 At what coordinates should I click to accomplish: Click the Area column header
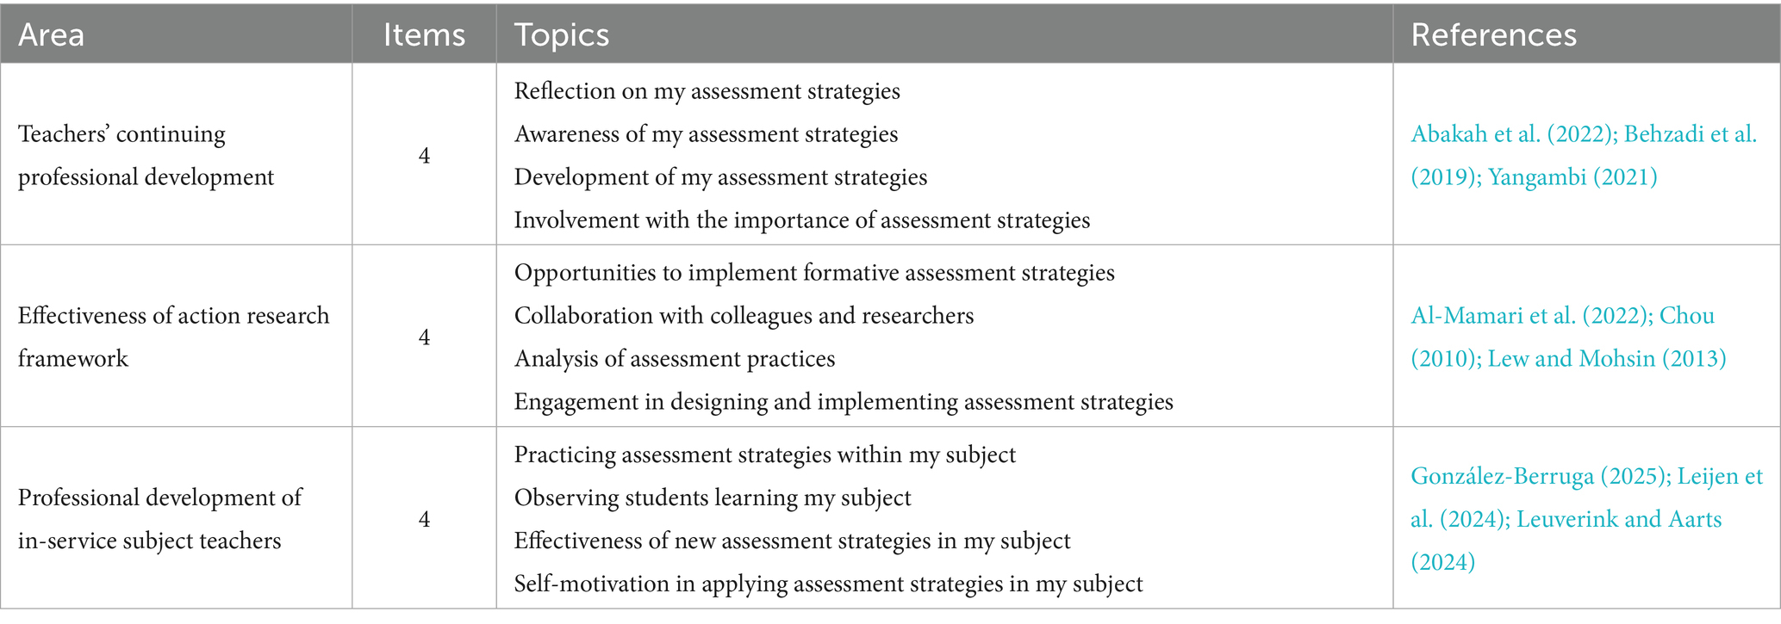coord(52,34)
